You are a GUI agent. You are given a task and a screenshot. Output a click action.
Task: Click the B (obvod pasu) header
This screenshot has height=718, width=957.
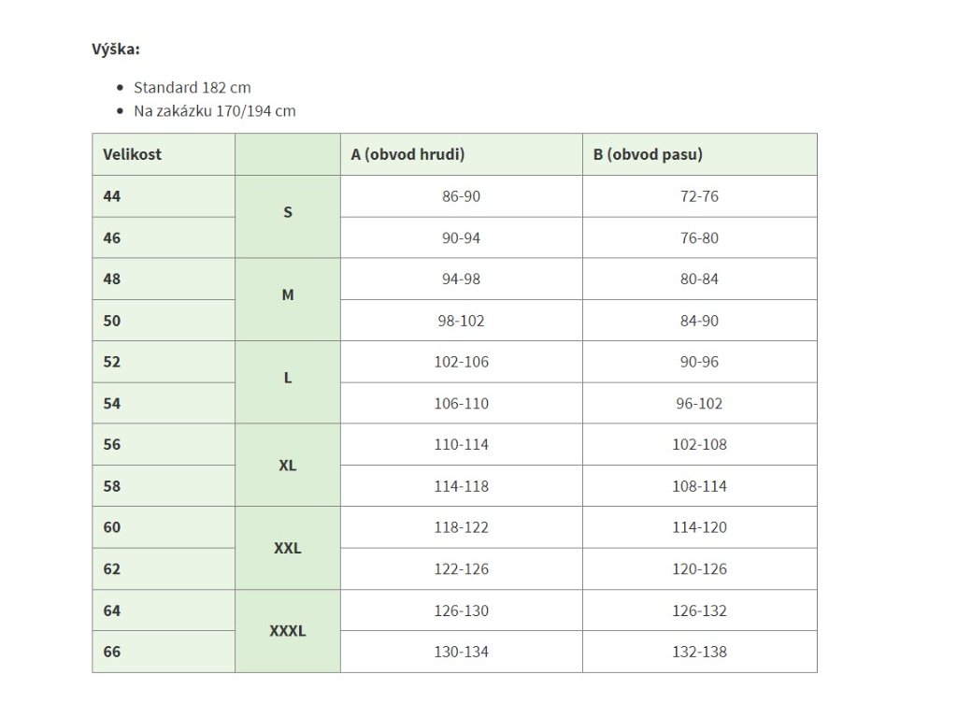pos(648,154)
